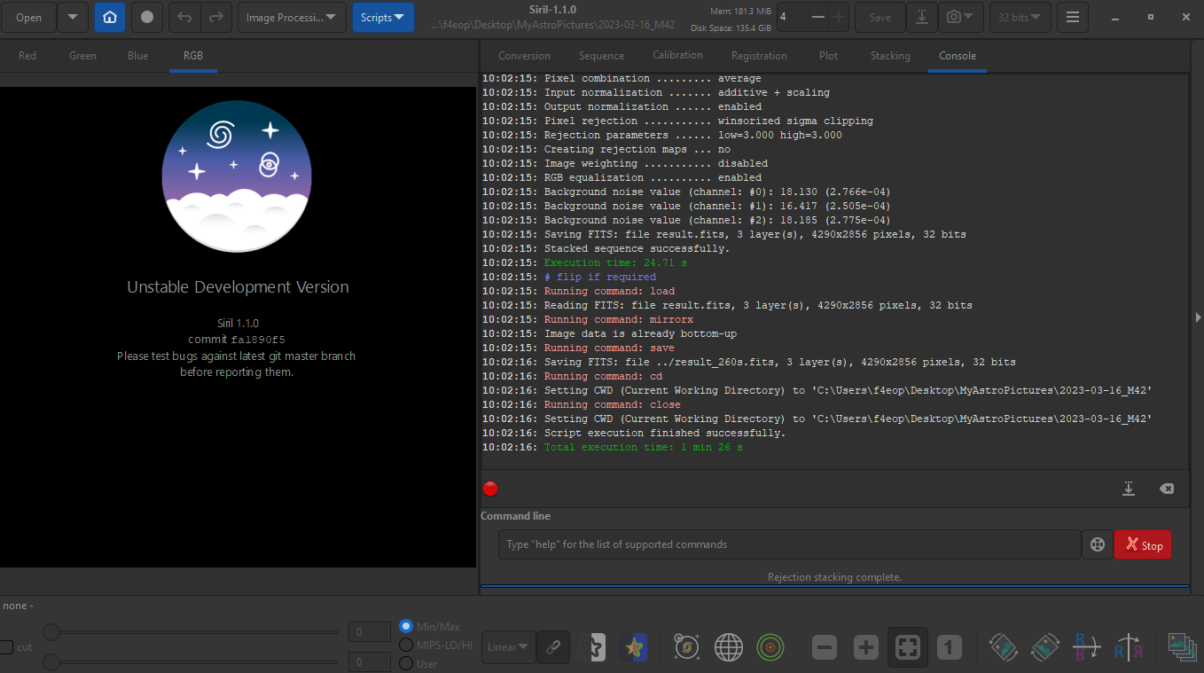Click the home working directory icon
Screen dimensions: 1204x673
[110, 17]
